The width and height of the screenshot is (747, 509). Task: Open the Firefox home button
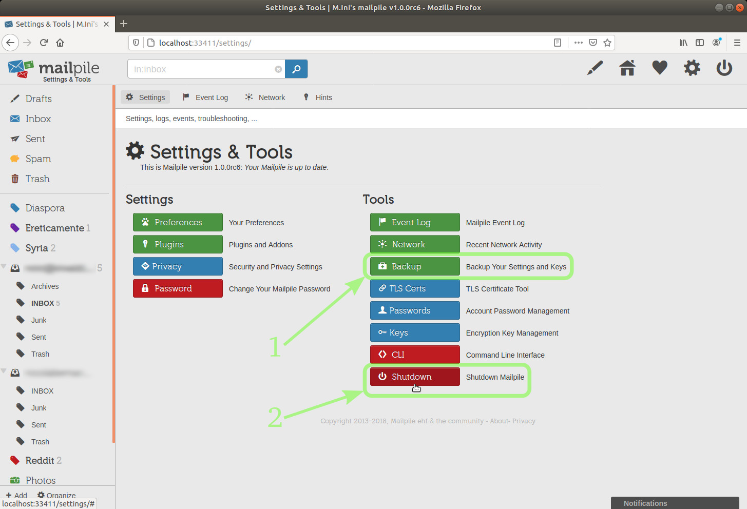(60, 43)
